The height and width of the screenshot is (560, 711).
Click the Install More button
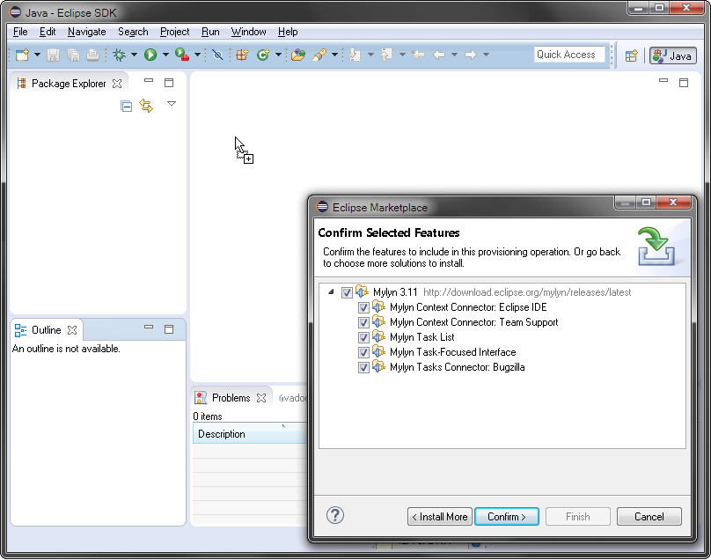pos(440,517)
